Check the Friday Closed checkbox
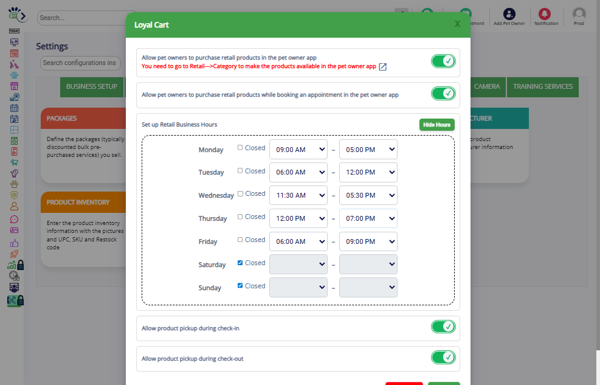Screen dimensions: 600x385 pyautogui.click(x=240, y=240)
